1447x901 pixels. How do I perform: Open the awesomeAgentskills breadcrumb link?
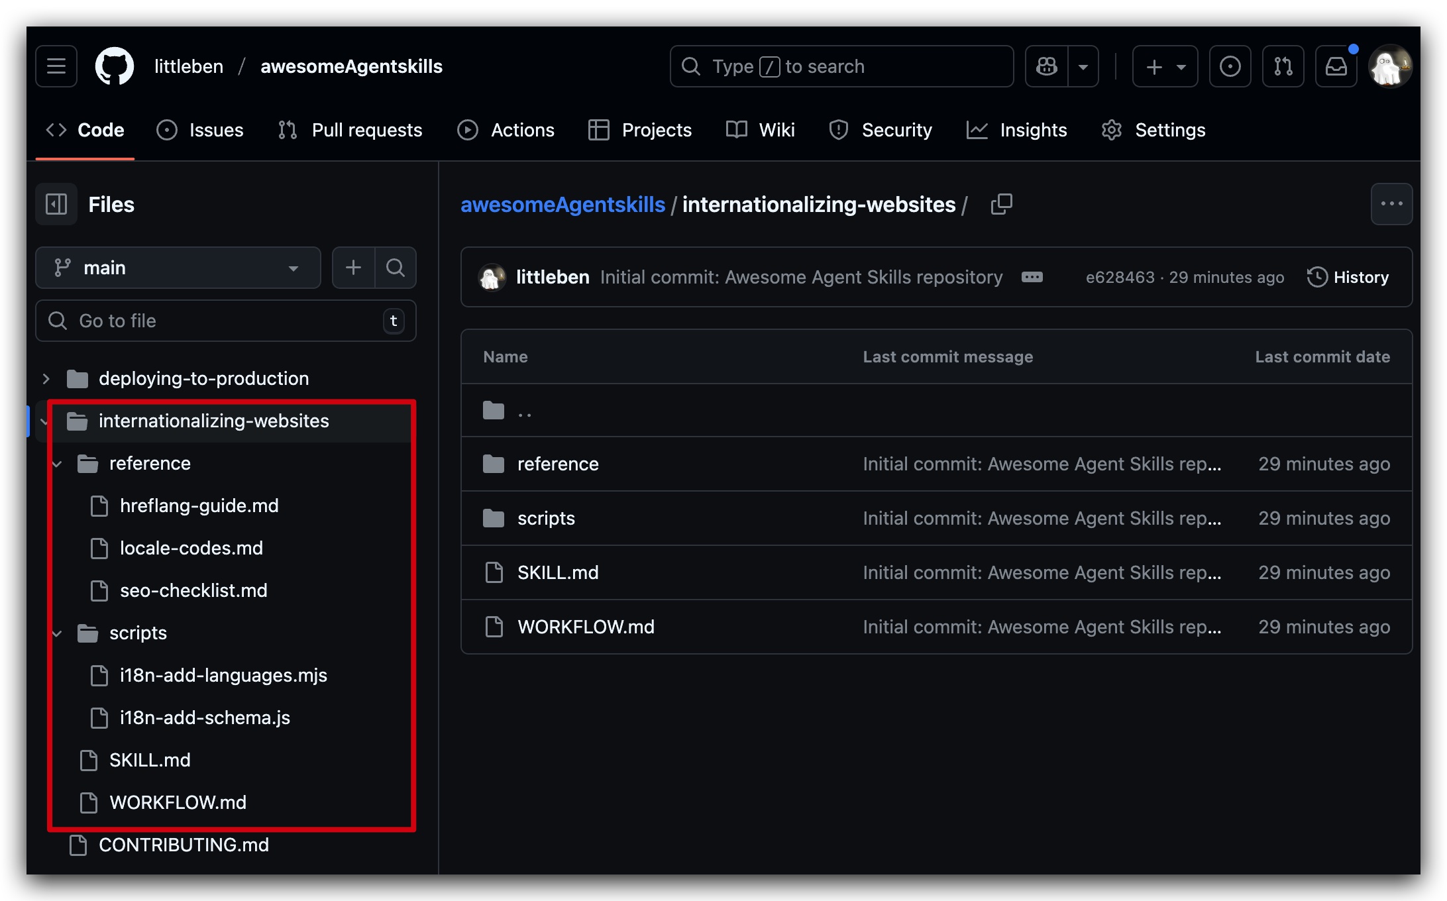tap(563, 205)
